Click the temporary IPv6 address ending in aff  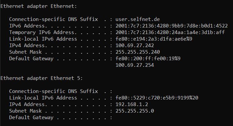coord(170,32)
